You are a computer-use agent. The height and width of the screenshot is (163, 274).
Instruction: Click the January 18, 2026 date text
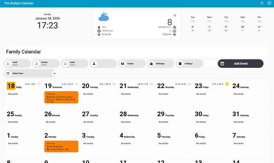(x=47, y=18)
